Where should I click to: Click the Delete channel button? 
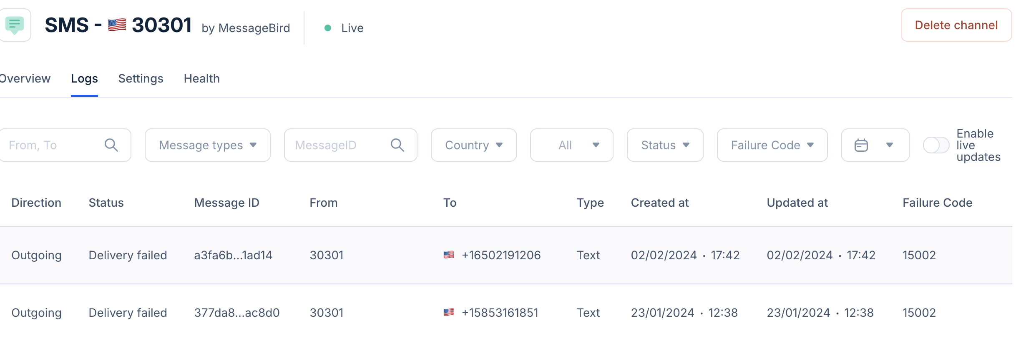[956, 25]
